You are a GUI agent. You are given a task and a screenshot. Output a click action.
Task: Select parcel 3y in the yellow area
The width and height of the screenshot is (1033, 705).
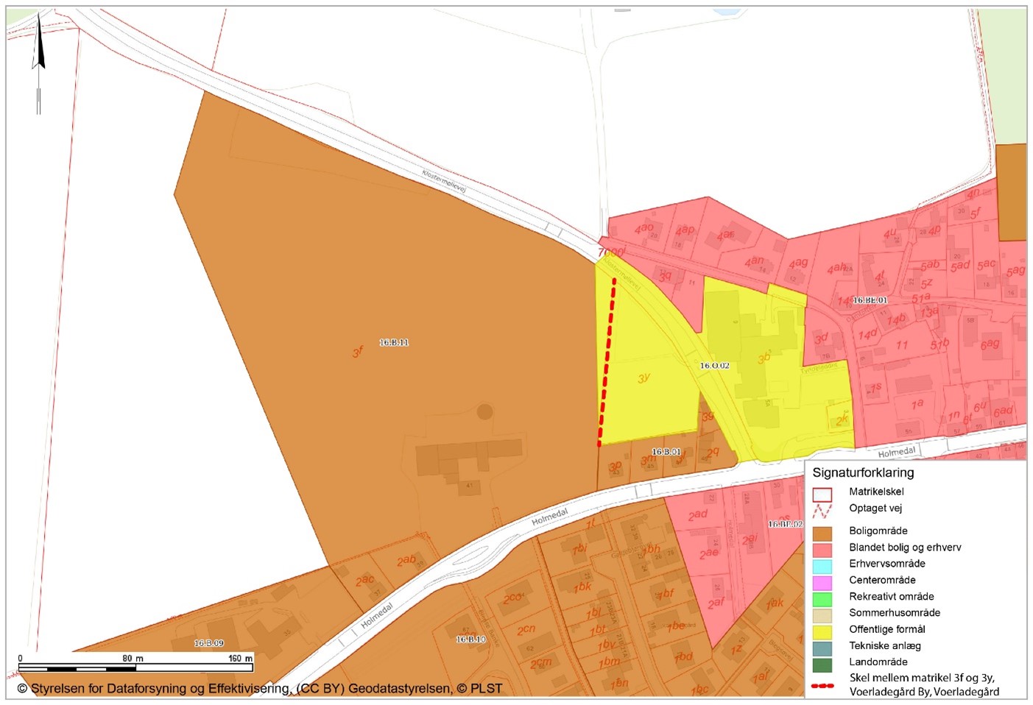point(644,378)
